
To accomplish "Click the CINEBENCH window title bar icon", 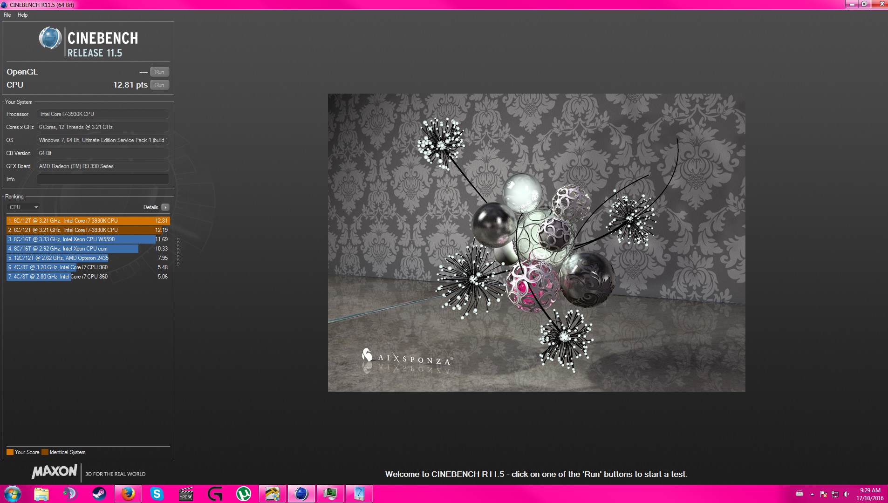I will coord(4,5).
